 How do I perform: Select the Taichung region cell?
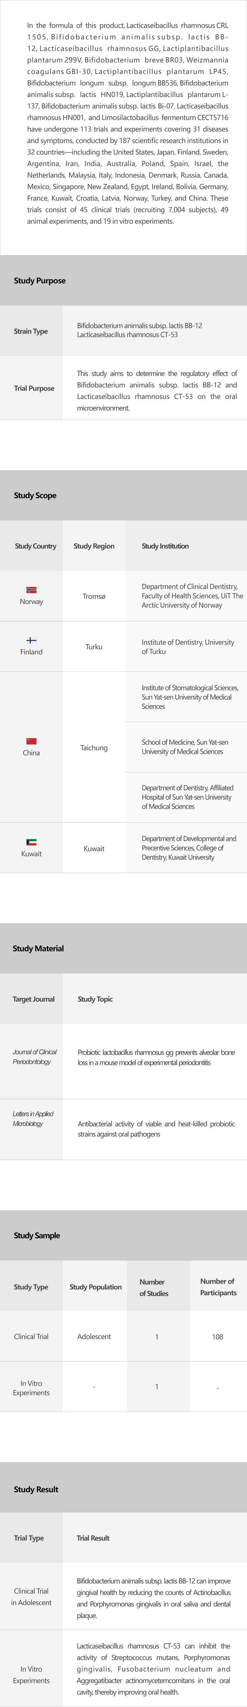(x=94, y=748)
